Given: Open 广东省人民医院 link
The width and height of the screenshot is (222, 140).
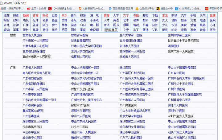Looking at the screenshot, I should [32, 68].
